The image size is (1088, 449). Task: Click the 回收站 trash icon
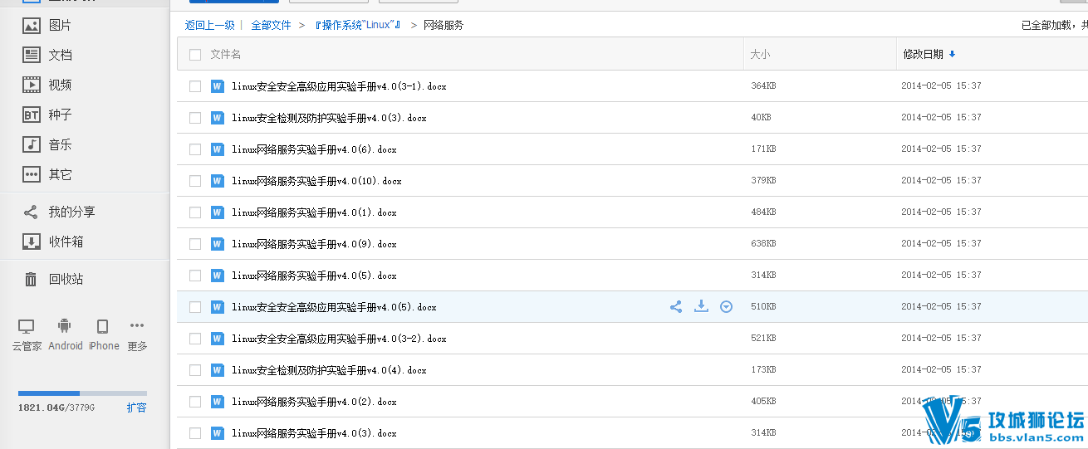coord(31,279)
